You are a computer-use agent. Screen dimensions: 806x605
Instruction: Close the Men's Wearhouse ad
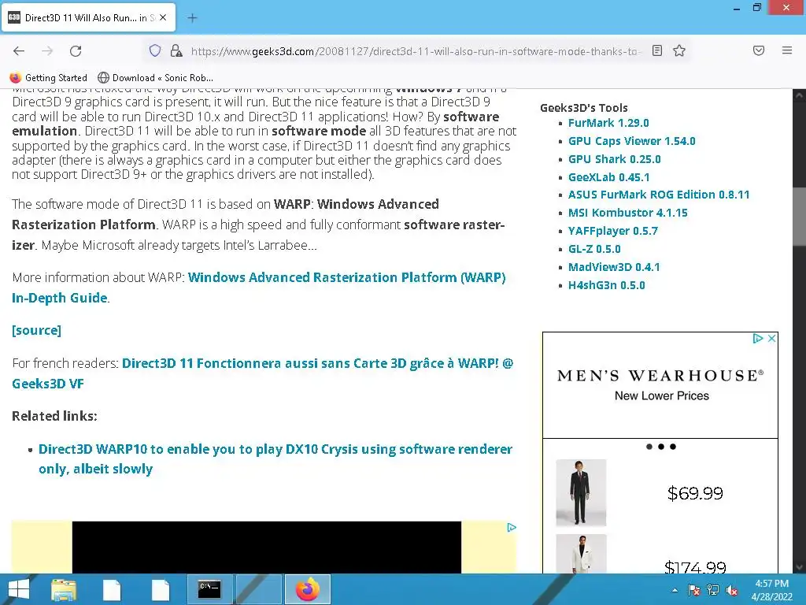pyautogui.click(x=771, y=339)
